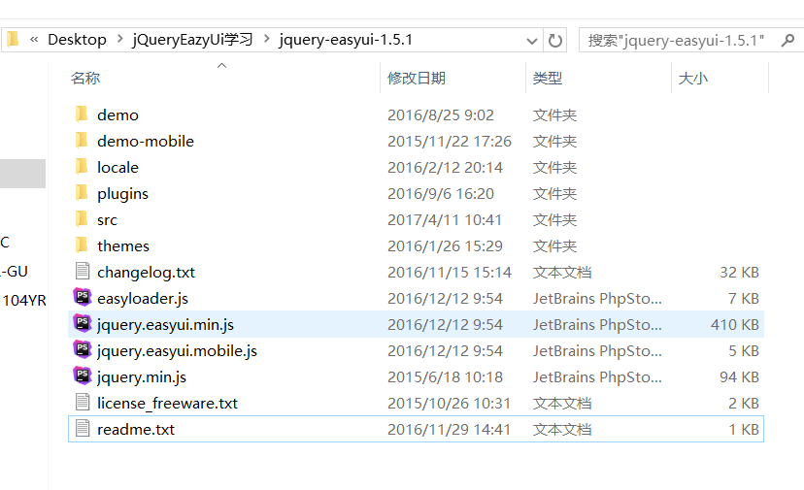This screenshot has width=804, height=490.
Task: Click the readme.txt document icon
Action: point(82,428)
